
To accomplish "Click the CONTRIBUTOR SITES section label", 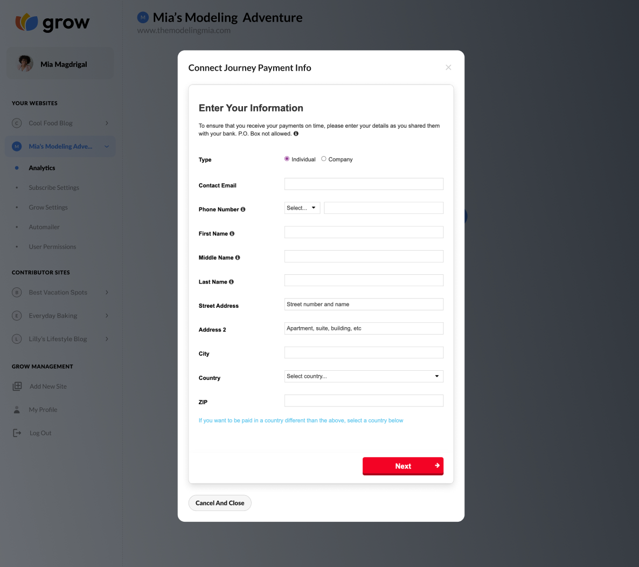I will tap(41, 272).
